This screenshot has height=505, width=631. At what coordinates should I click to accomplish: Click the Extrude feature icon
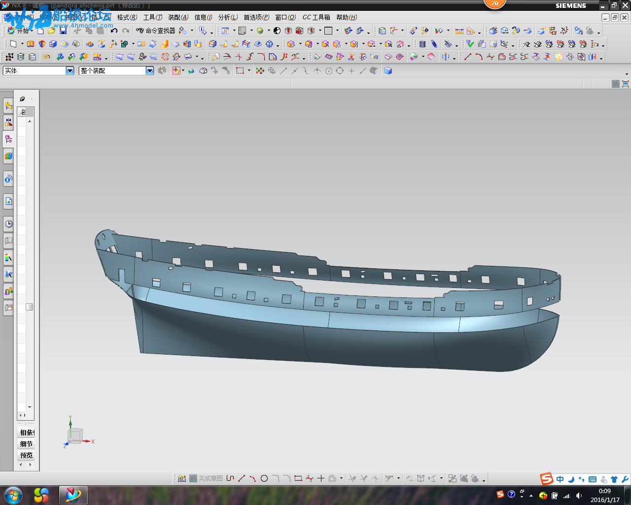pyautogui.click(x=31, y=44)
